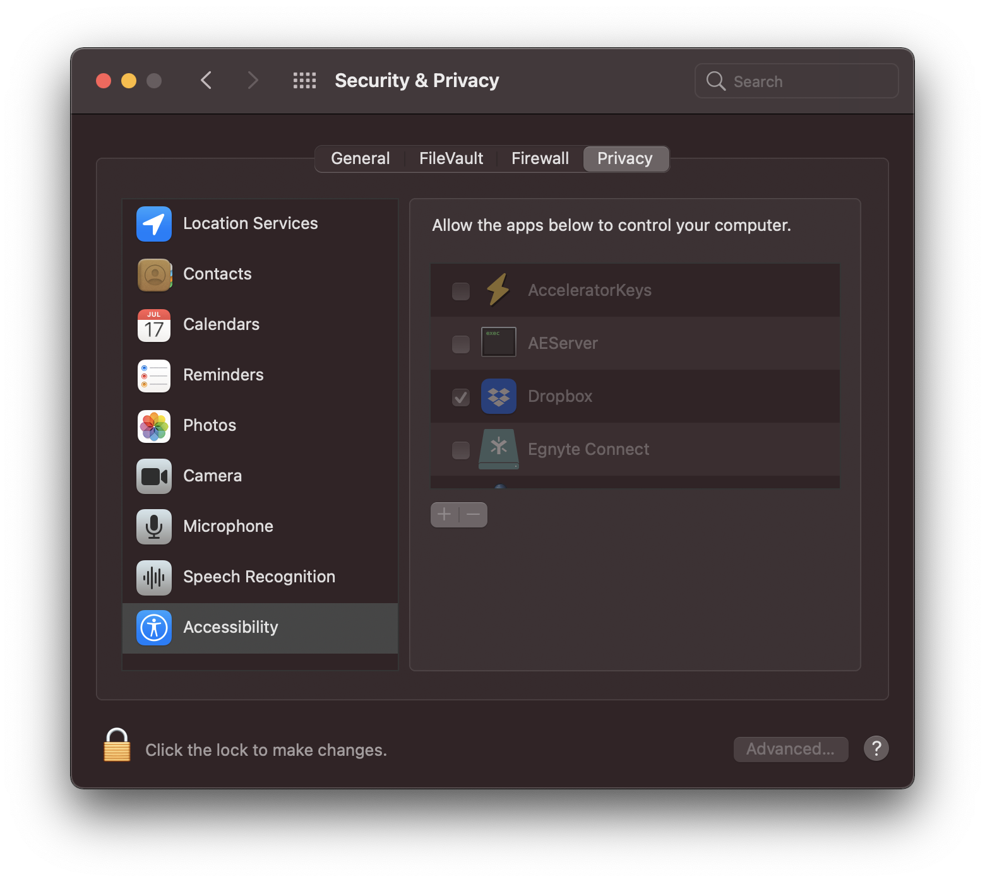Select Location Services label in sidebar
The width and height of the screenshot is (985, 882).
click(251, 223)
